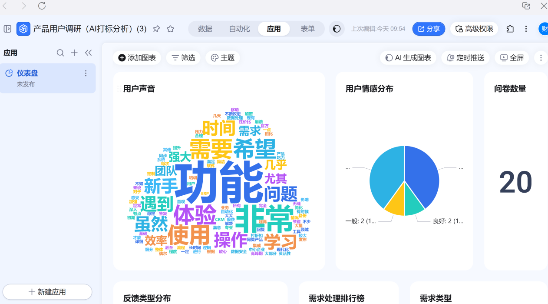Image resolution: width=548 pixels, height=304 pixels.
Task: Refresh the page with reload icon
Action: tap(42, 6)
